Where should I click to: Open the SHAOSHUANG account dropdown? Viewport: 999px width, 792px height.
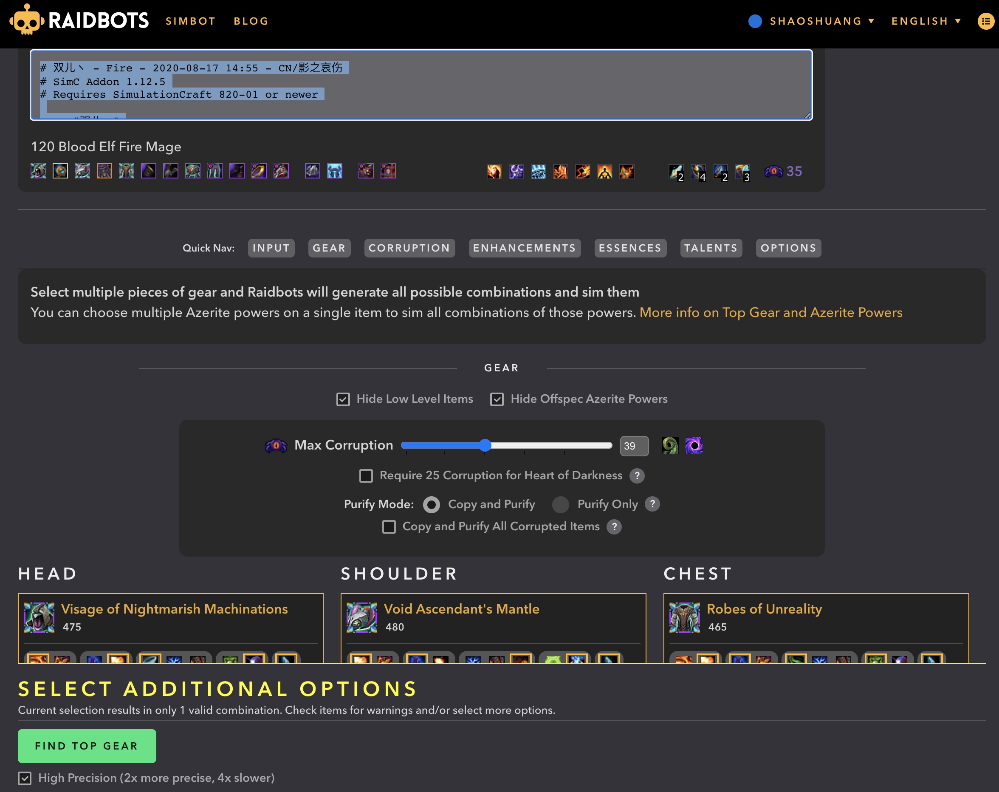tap(816, 21)
